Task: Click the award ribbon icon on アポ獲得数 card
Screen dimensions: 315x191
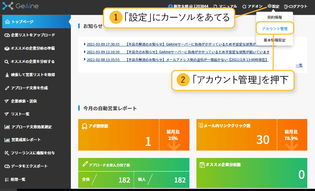Action: tap(84, 126)
